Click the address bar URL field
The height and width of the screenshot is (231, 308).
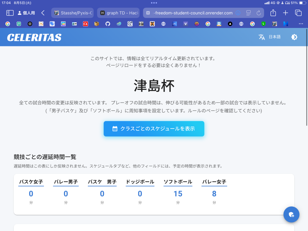192,13
